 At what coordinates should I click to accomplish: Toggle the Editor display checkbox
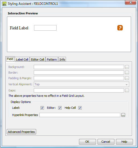coord(60,108)
